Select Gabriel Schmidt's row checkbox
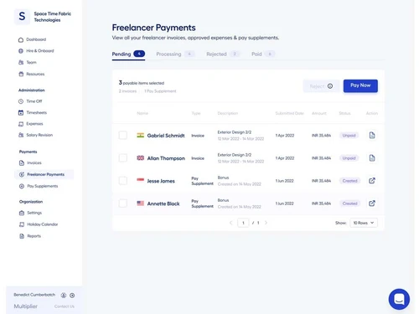Image resolution: width=419 pixels, height=314 pixels. tap(123, 136)
